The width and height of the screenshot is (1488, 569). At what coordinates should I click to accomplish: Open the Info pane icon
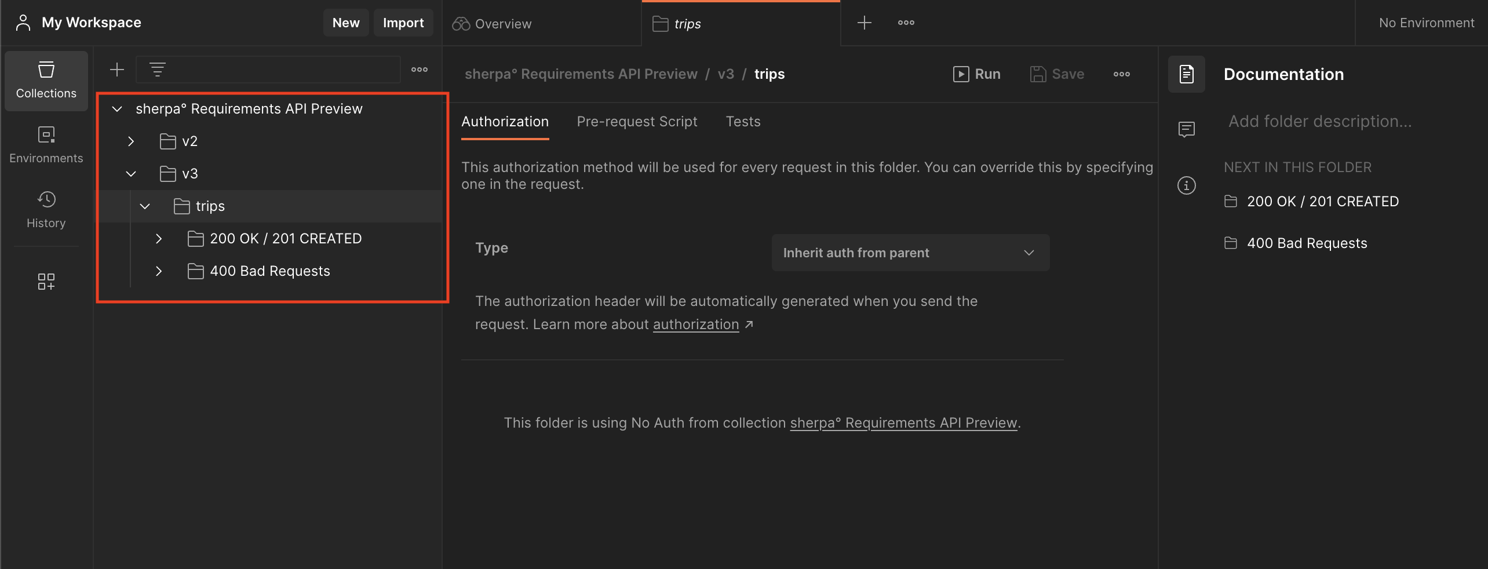click(1186, 185)
